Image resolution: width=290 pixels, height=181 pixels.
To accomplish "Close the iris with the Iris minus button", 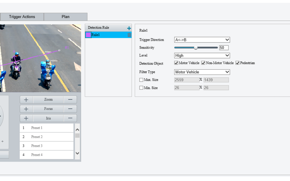I will pos(70,118).
